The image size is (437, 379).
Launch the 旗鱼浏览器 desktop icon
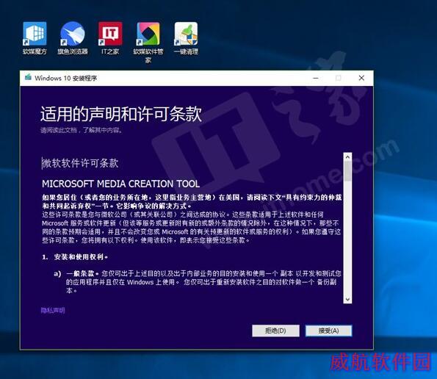tap(73, 38)
